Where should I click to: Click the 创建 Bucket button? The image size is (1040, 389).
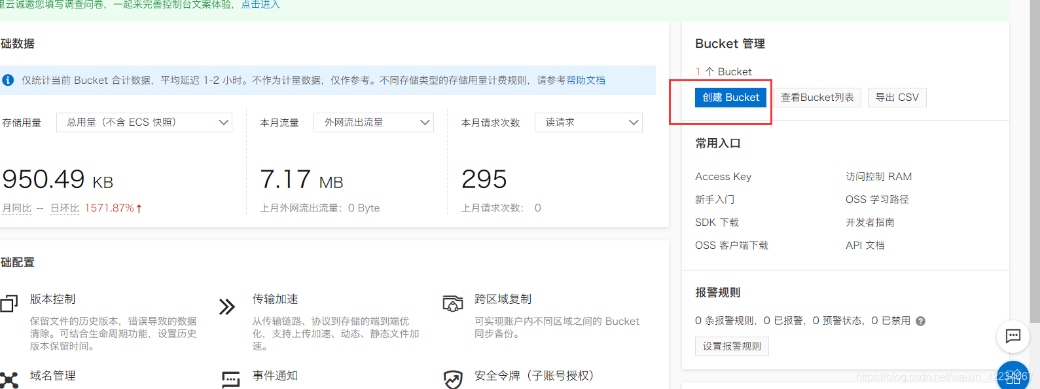[730, 98]
